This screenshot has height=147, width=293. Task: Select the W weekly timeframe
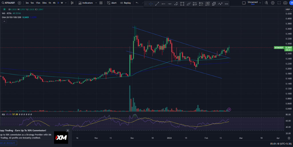point(62,3)
